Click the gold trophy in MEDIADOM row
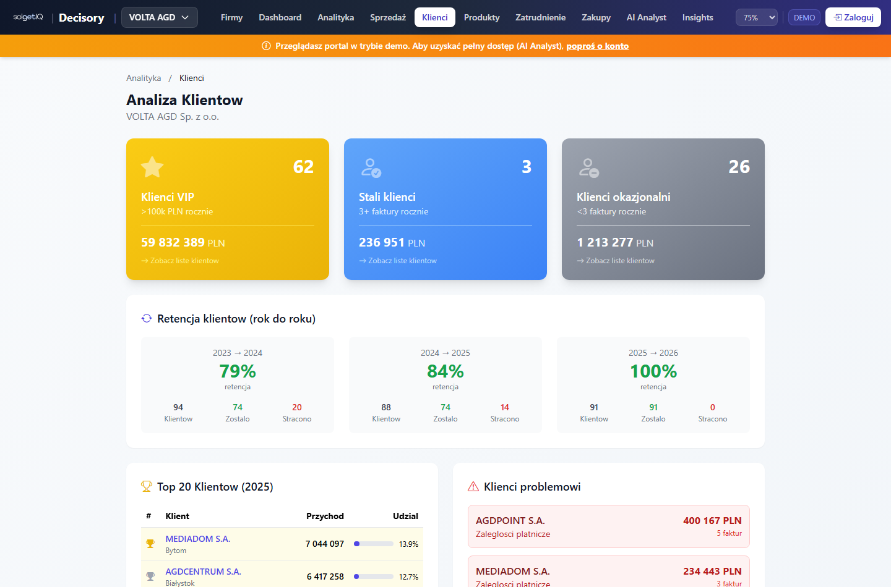Image resolution: width=891 pixels, height=587 pixels. click(x=150, y=544)
